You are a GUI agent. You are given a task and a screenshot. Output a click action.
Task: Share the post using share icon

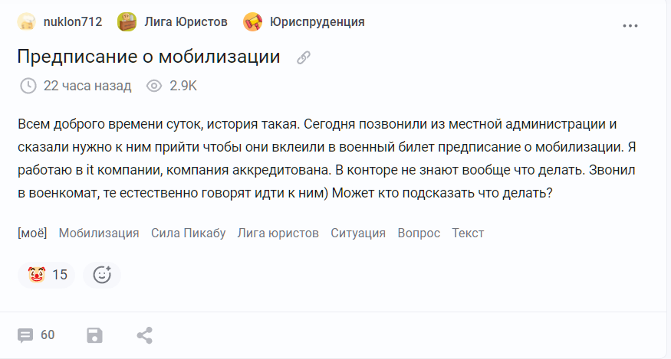(x=144, y=335)
